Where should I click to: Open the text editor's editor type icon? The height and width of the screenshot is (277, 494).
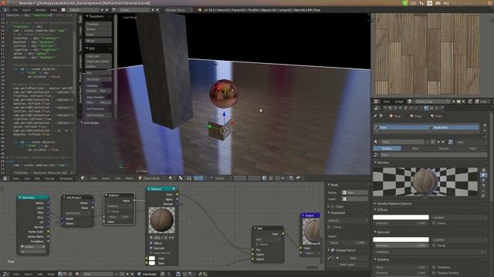click(5, 179)
